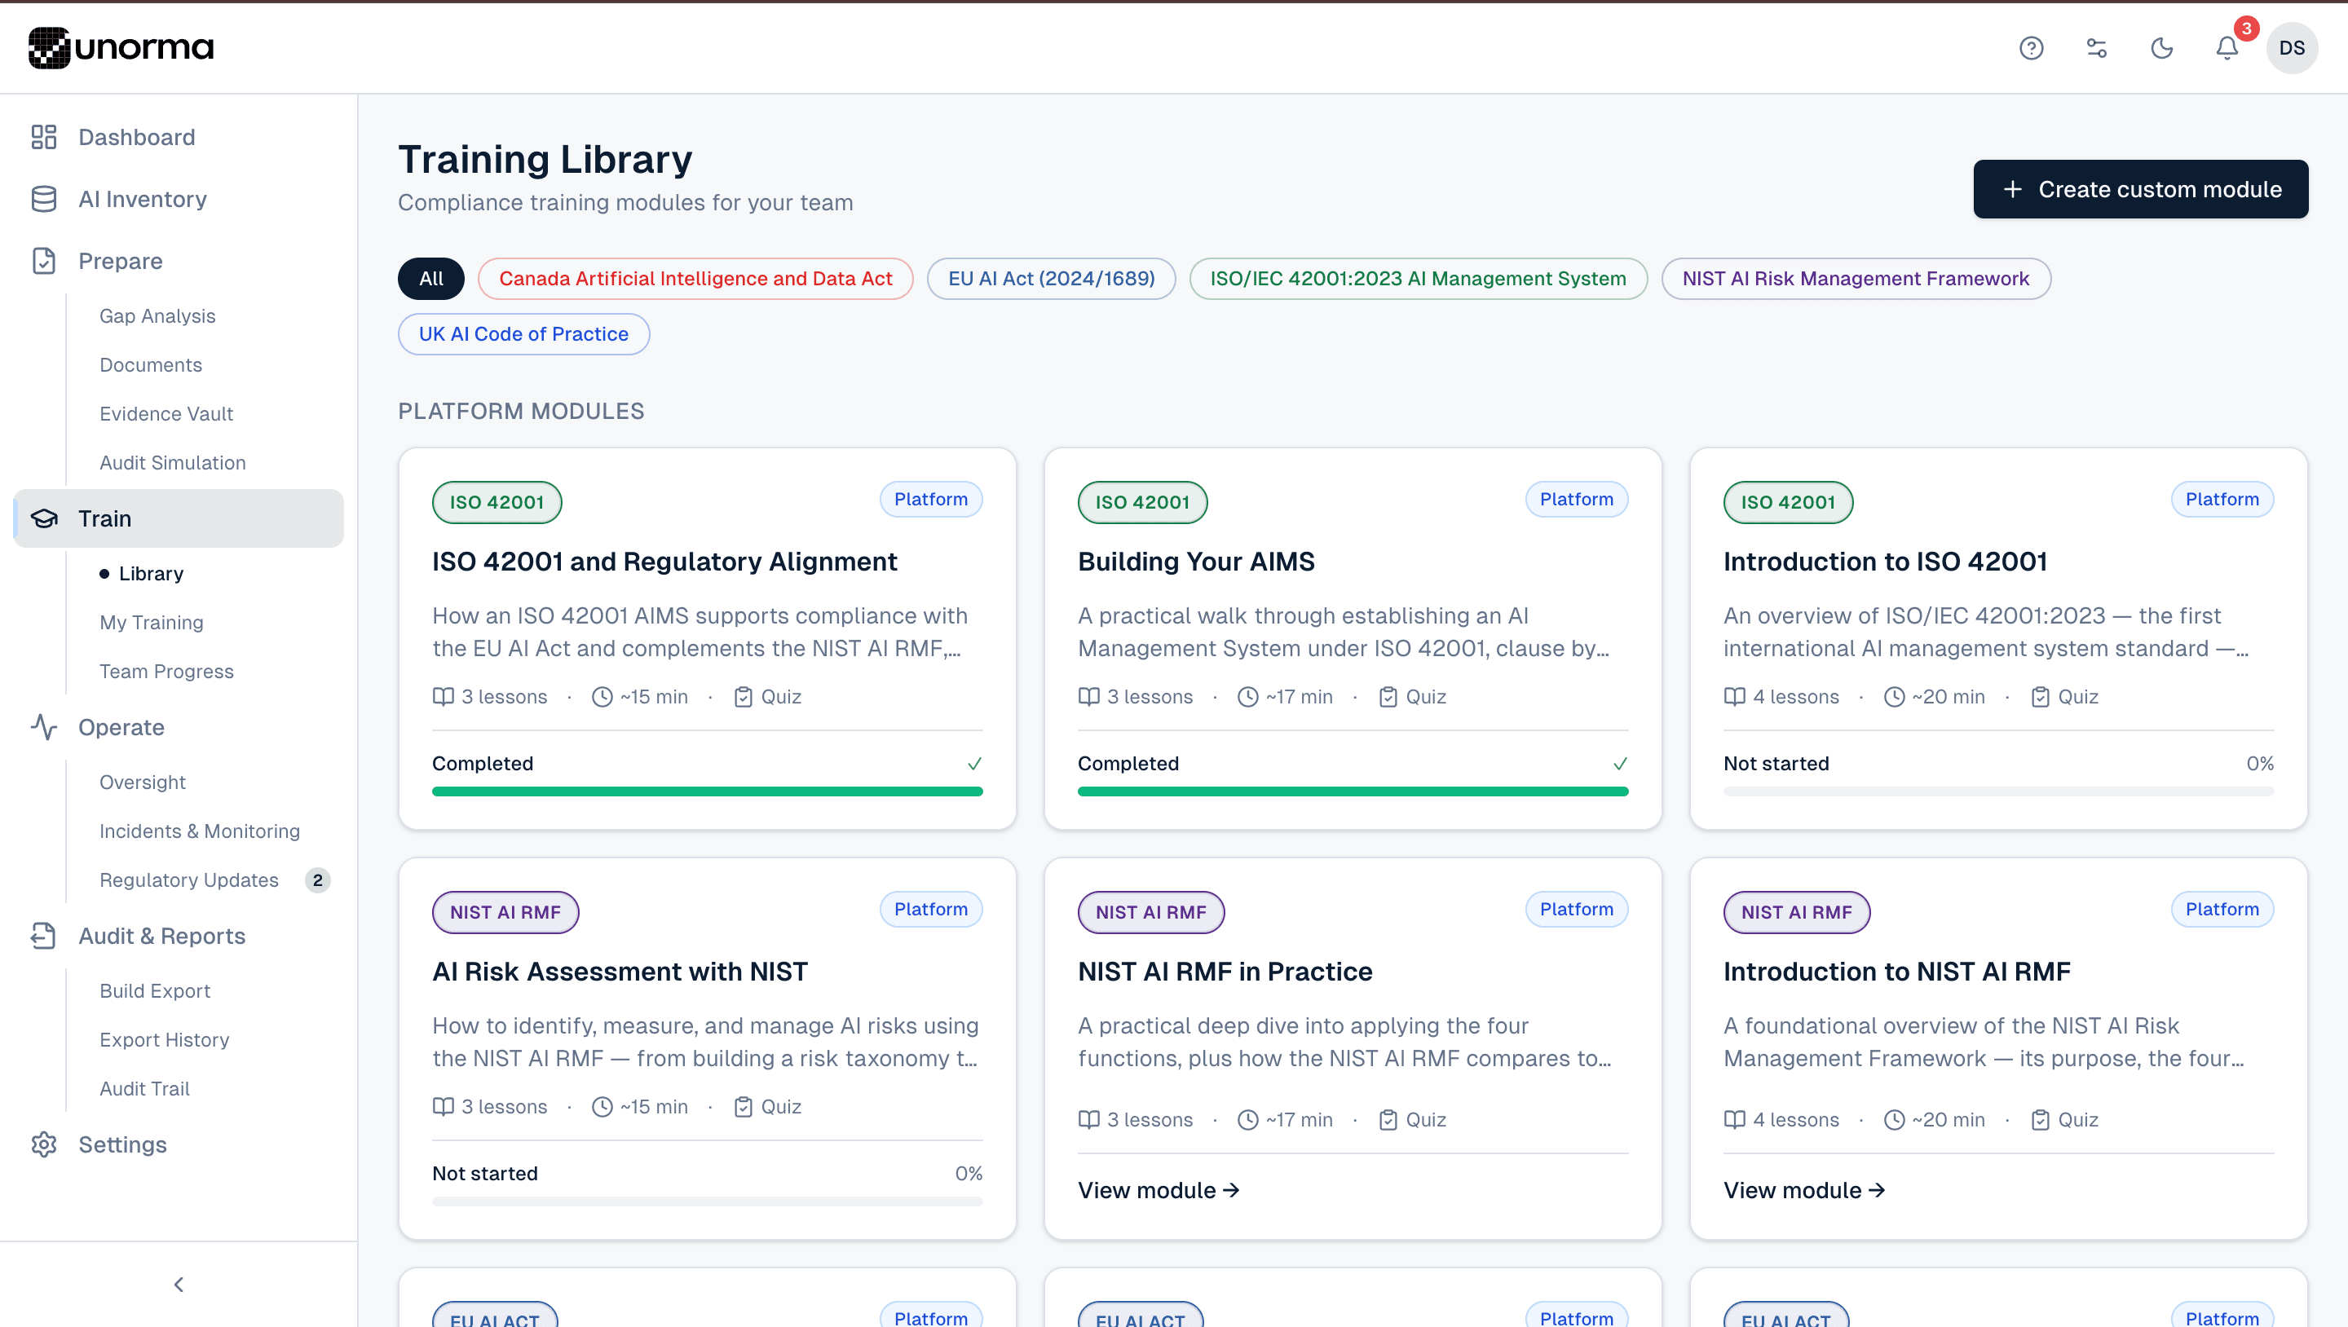This screenshot has height=1327, width=2348.
Task: Click progress bar of Building Your AIMS
Action: 1353,792
